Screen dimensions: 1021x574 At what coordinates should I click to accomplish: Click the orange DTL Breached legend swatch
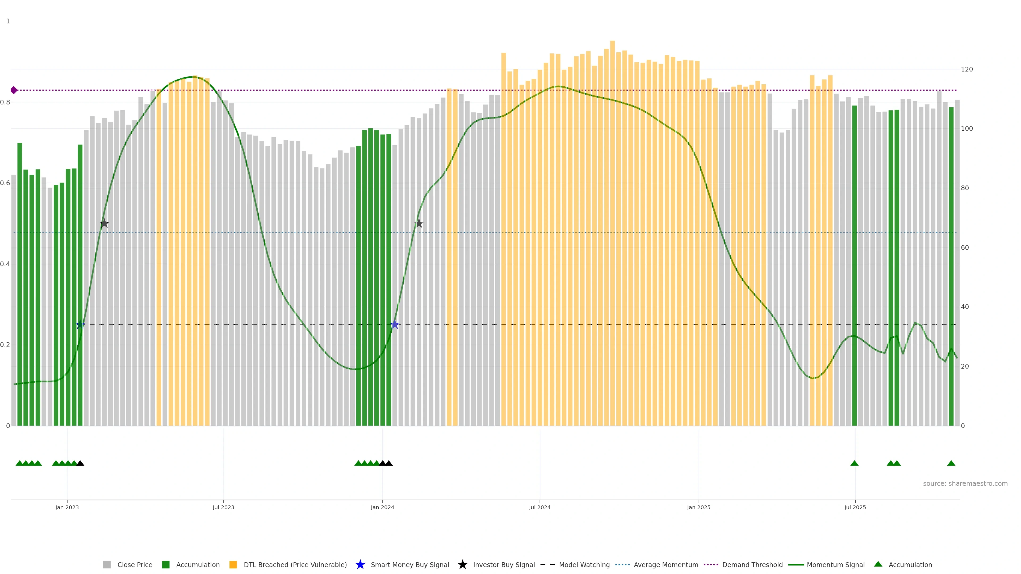(x=233, y=564)
